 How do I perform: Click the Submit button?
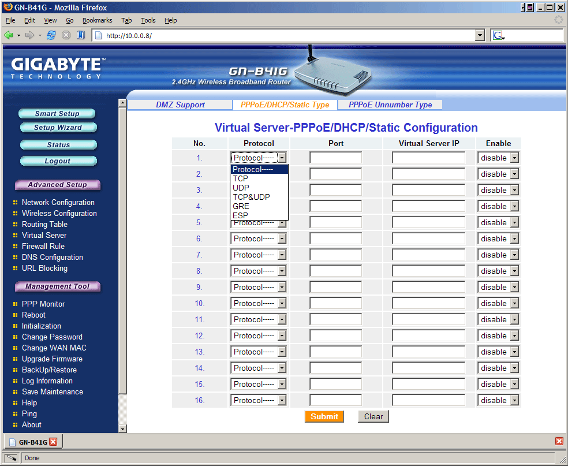click(324, 416)
